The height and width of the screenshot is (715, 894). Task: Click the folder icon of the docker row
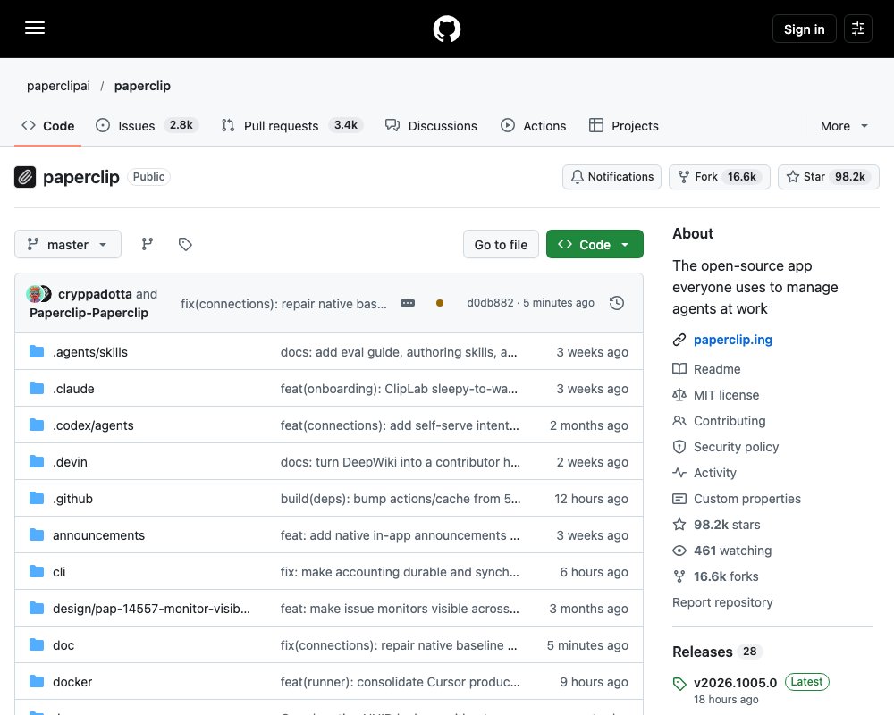tap(37, 681)
